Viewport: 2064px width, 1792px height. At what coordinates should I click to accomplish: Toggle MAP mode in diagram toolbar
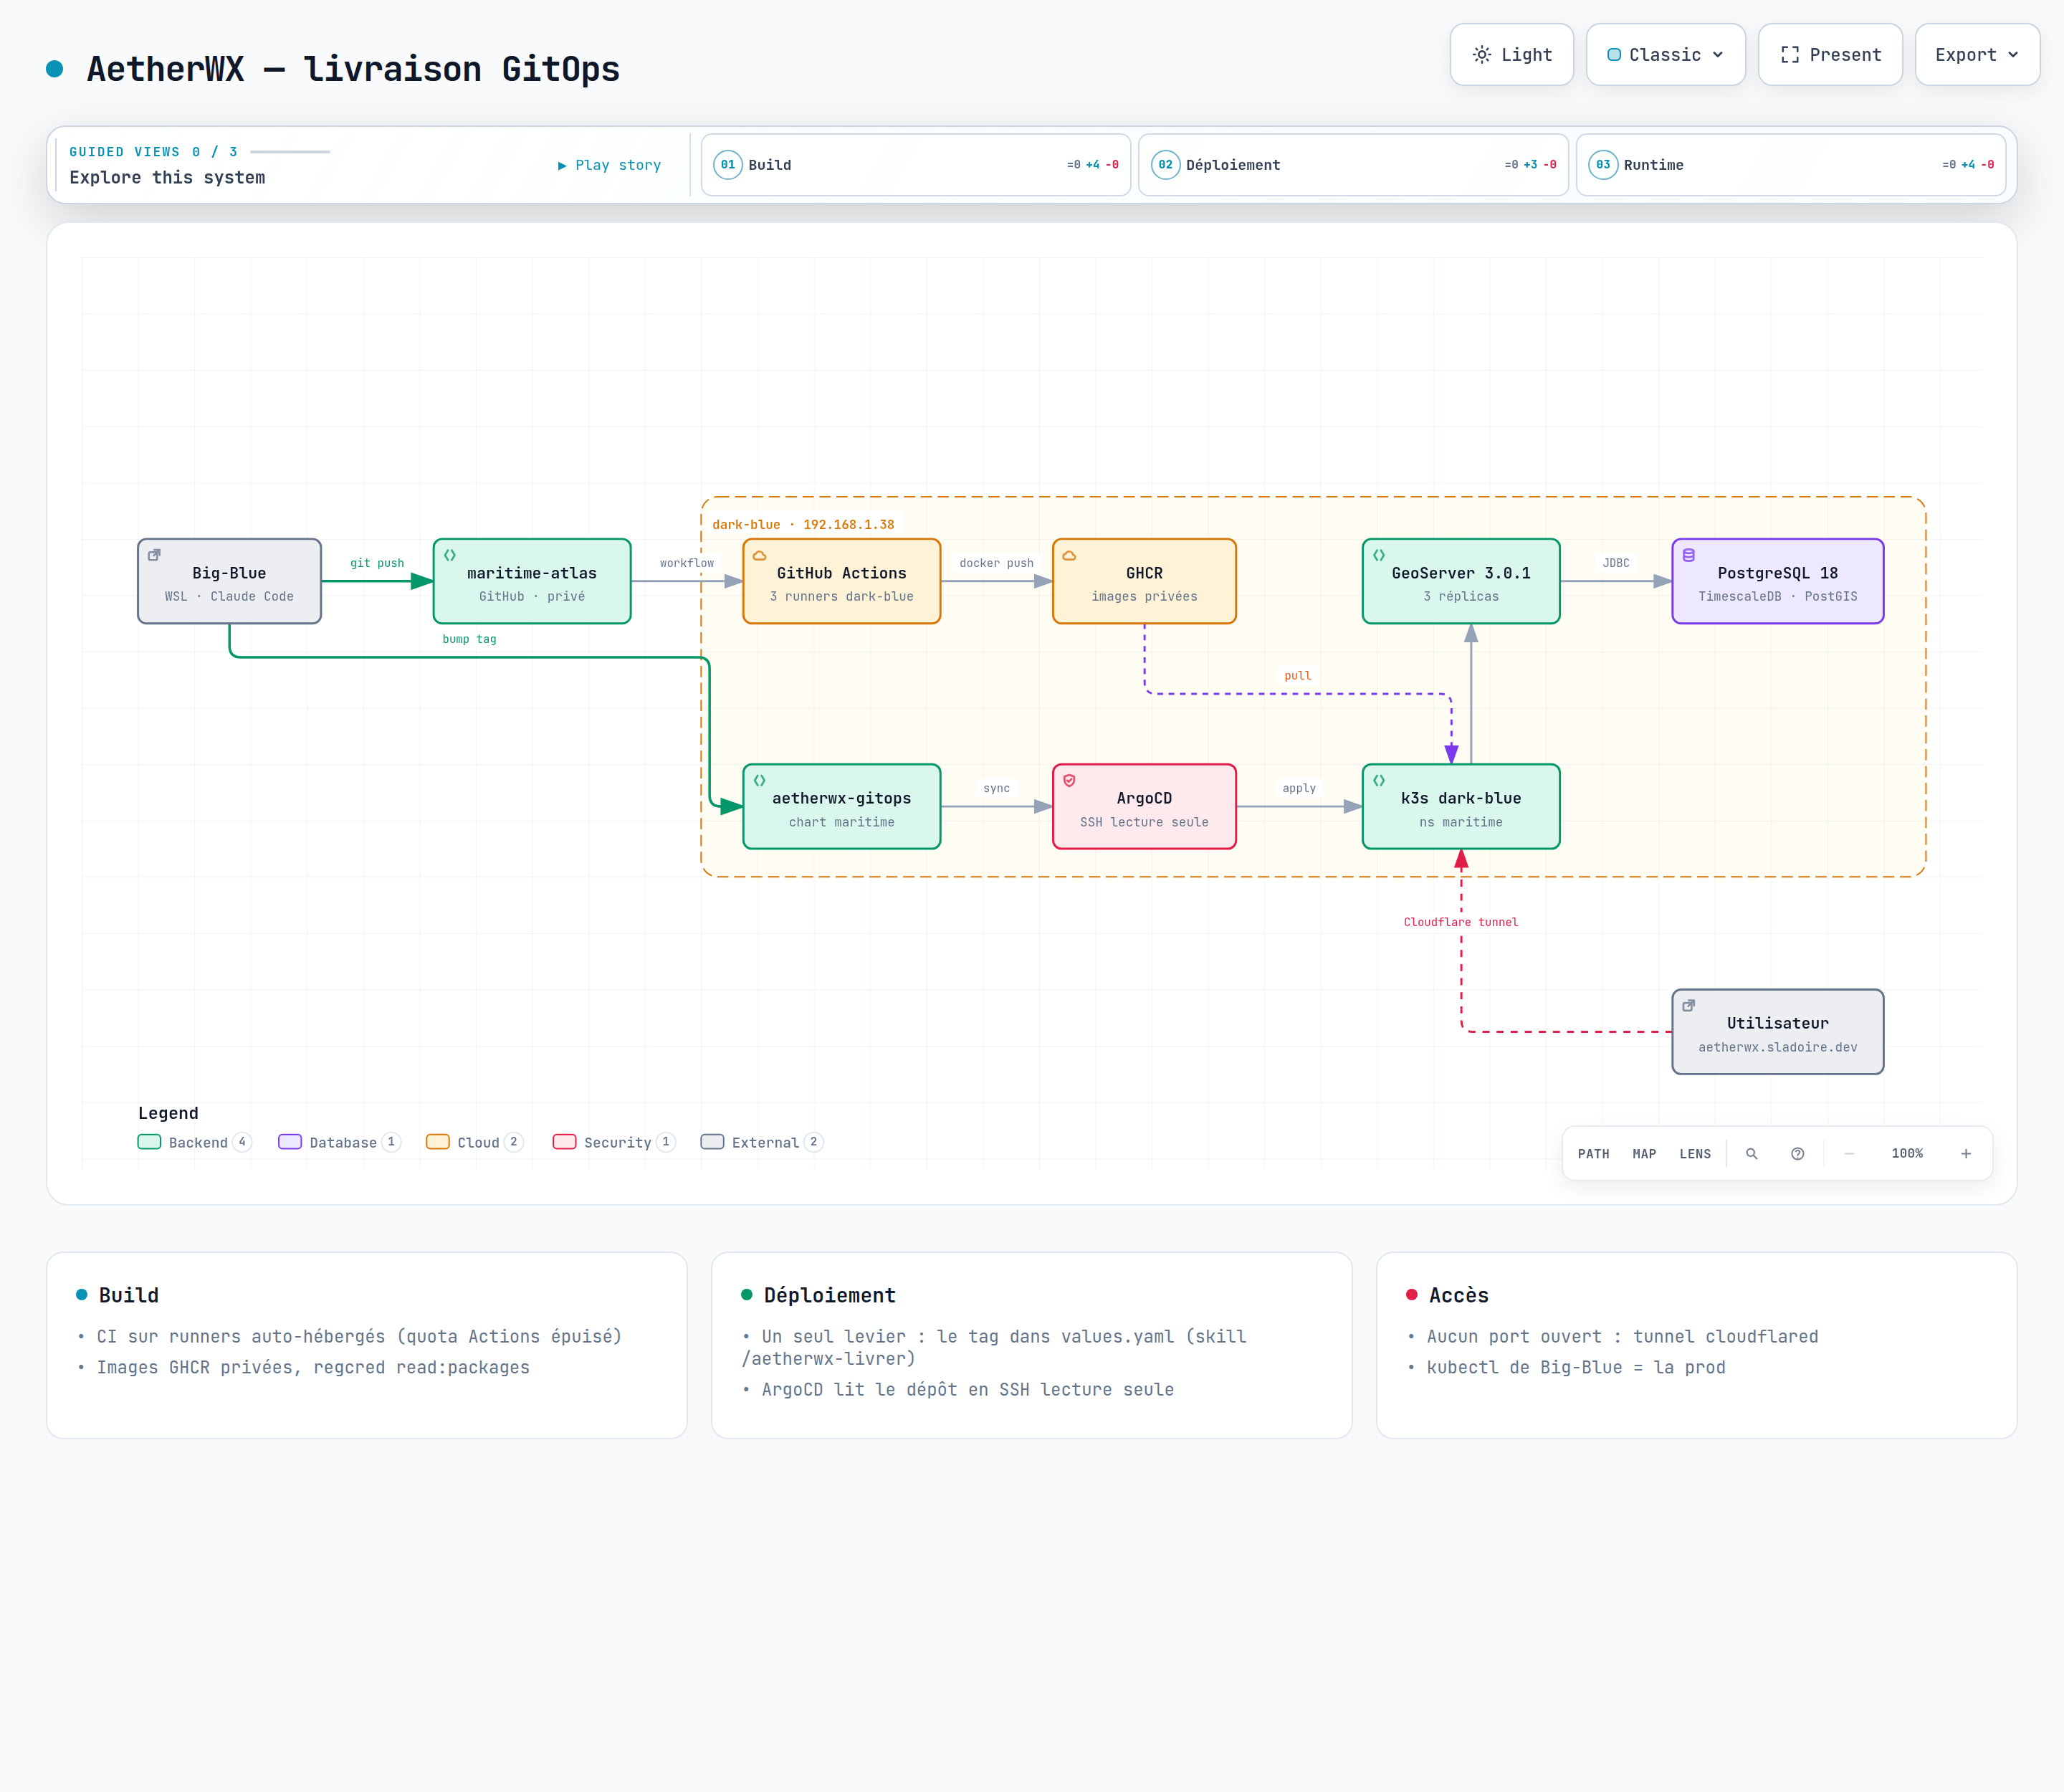(x=1644, y=1154)
